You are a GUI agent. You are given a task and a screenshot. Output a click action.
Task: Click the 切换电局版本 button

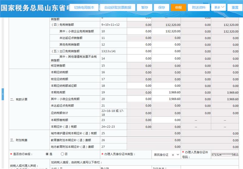point(84,7)
